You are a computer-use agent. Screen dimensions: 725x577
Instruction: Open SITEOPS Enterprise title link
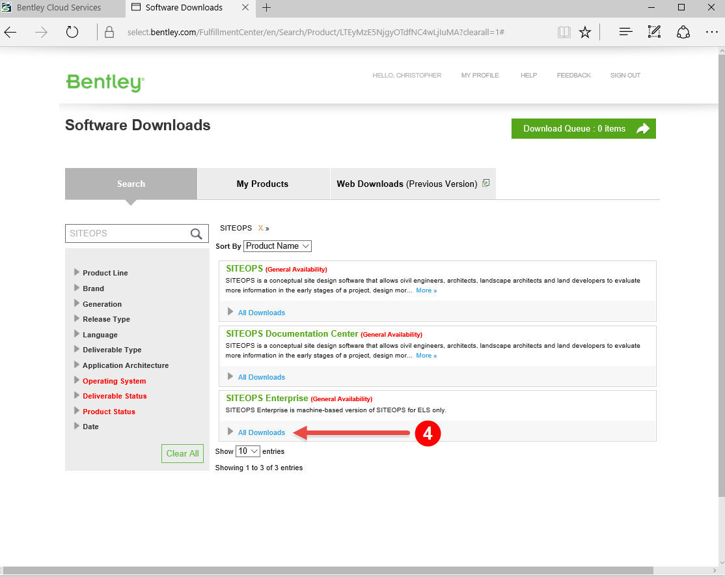267,398
